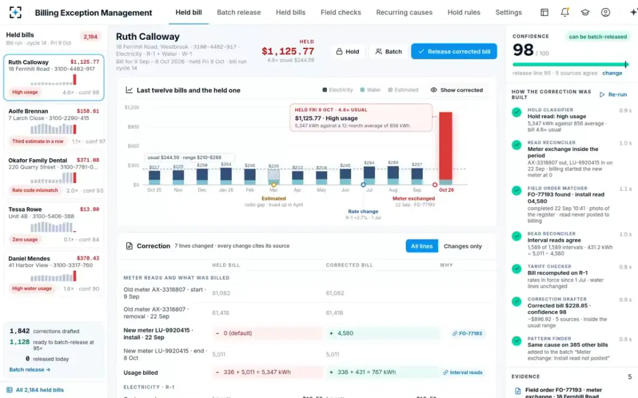Click the confidence release line bar
The image size is (638, 398).
pos(569,65)
